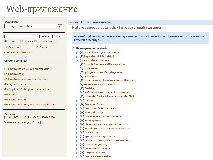Viewport: 213px width, 160px height.
Task: Click the Главная breadcrumb link
Action: [x=73, y=22]
